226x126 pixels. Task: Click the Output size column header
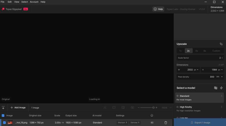(x=71, y=115)
